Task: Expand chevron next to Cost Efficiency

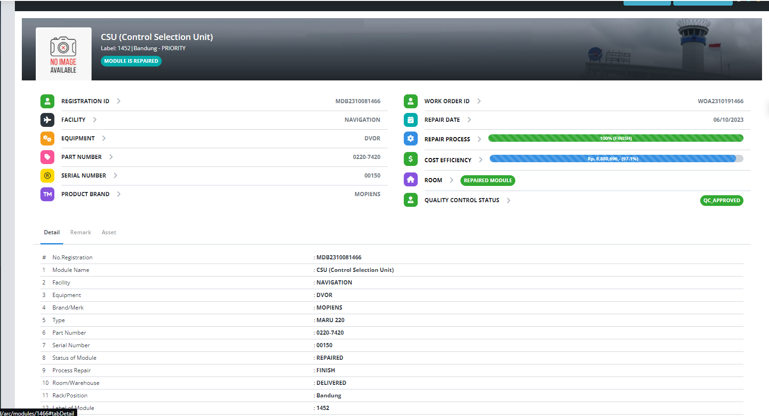Action: [481, 160]
